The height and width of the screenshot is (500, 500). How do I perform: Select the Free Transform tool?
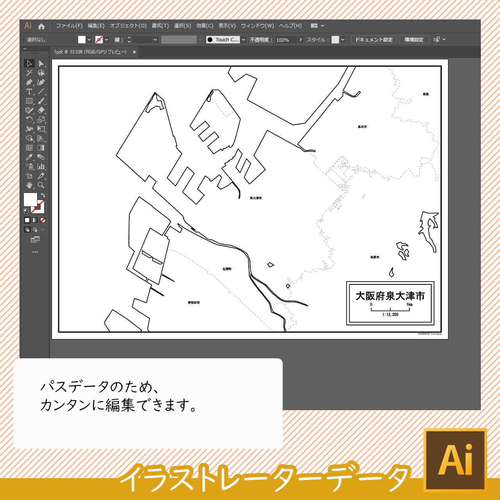click(x=41, y=129)
